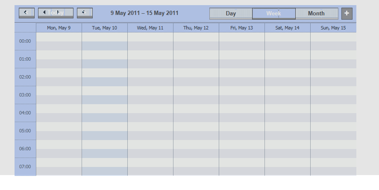This screenshot has height=190, width=379.
Task: Click the 06:00 time label
Action: click(x=25, y=149)
